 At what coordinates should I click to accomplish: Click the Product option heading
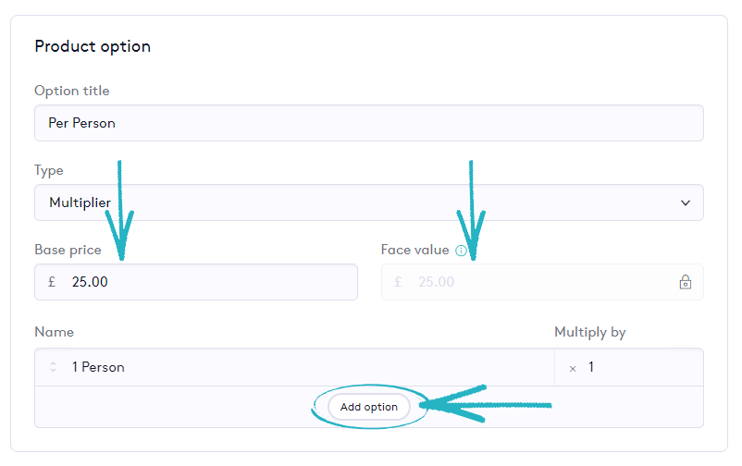pyautogui.click(x=93, y=46)
